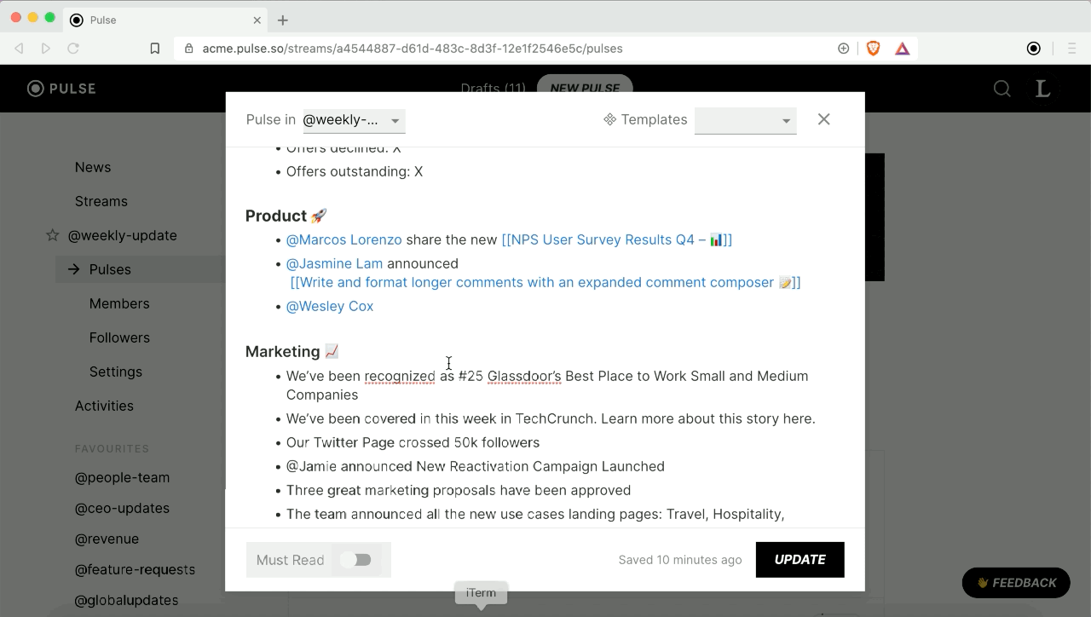Click the Brave shield icon
This screenshot has width=1091, height=617.
[874, 49]
